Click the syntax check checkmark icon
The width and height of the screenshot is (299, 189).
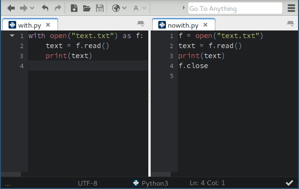pos(289,183)
